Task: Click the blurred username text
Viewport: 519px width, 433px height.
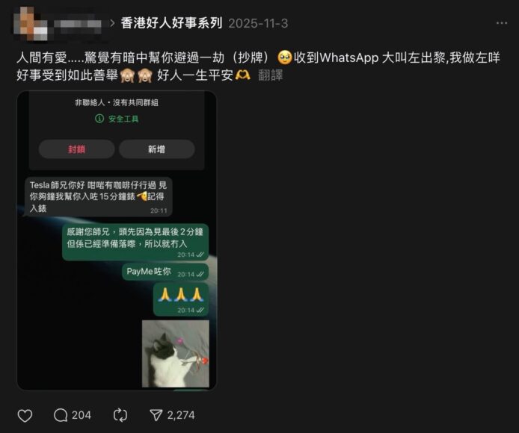Action: [x=78, y=25]
